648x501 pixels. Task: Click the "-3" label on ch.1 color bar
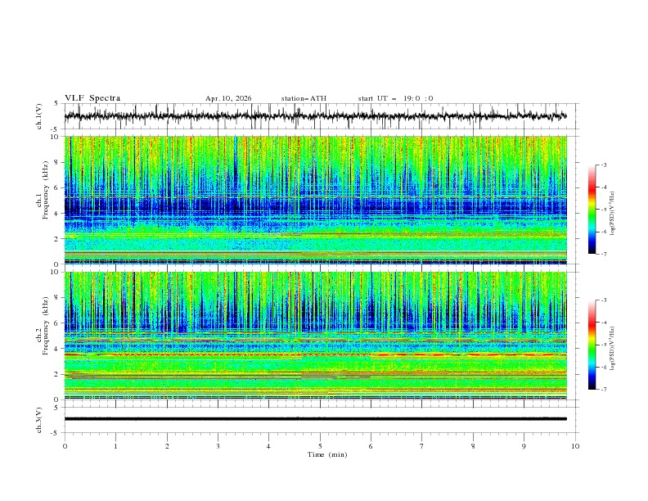(x=603, y=165)
